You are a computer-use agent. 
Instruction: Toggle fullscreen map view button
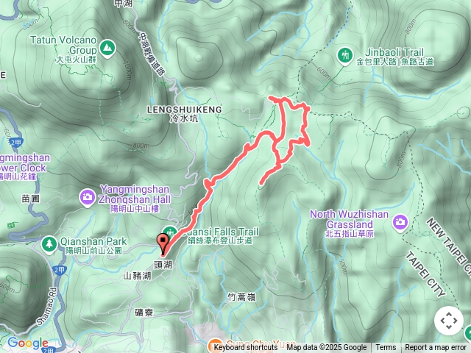(449, 321)
